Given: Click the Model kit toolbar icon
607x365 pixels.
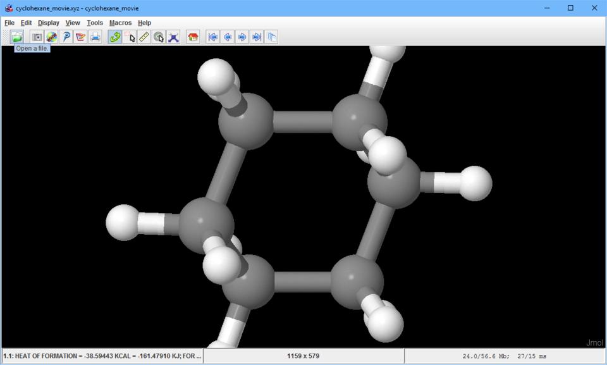Looking at the screenshot, I should coord(173,37).
